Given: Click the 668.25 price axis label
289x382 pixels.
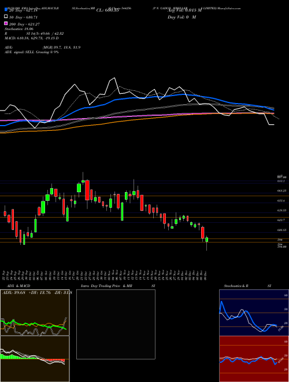Looking at the screenshot, I should tap(281, 191).
